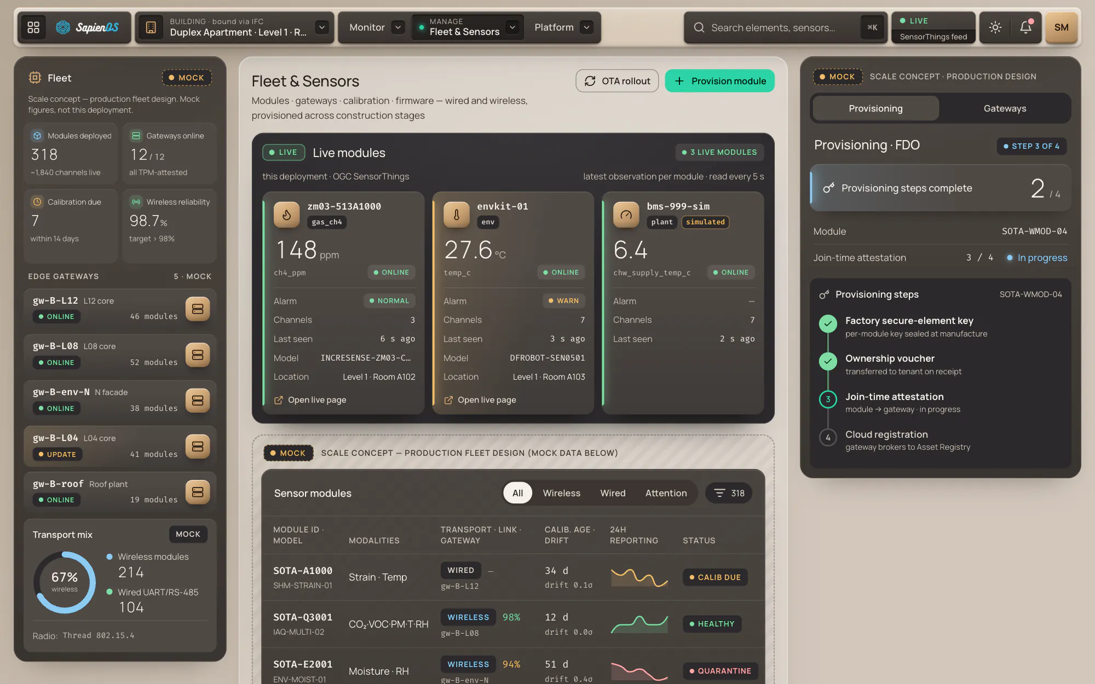Open the SM user avatar menu
Image resolution: width=1095 pixels, height=684 pixels.
click(1061, 27)
